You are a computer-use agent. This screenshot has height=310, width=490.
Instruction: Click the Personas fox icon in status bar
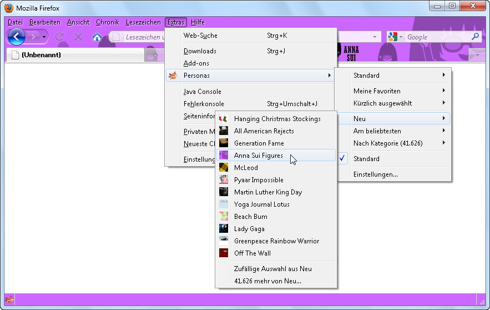pyautogui.click(x=9, y=300)
